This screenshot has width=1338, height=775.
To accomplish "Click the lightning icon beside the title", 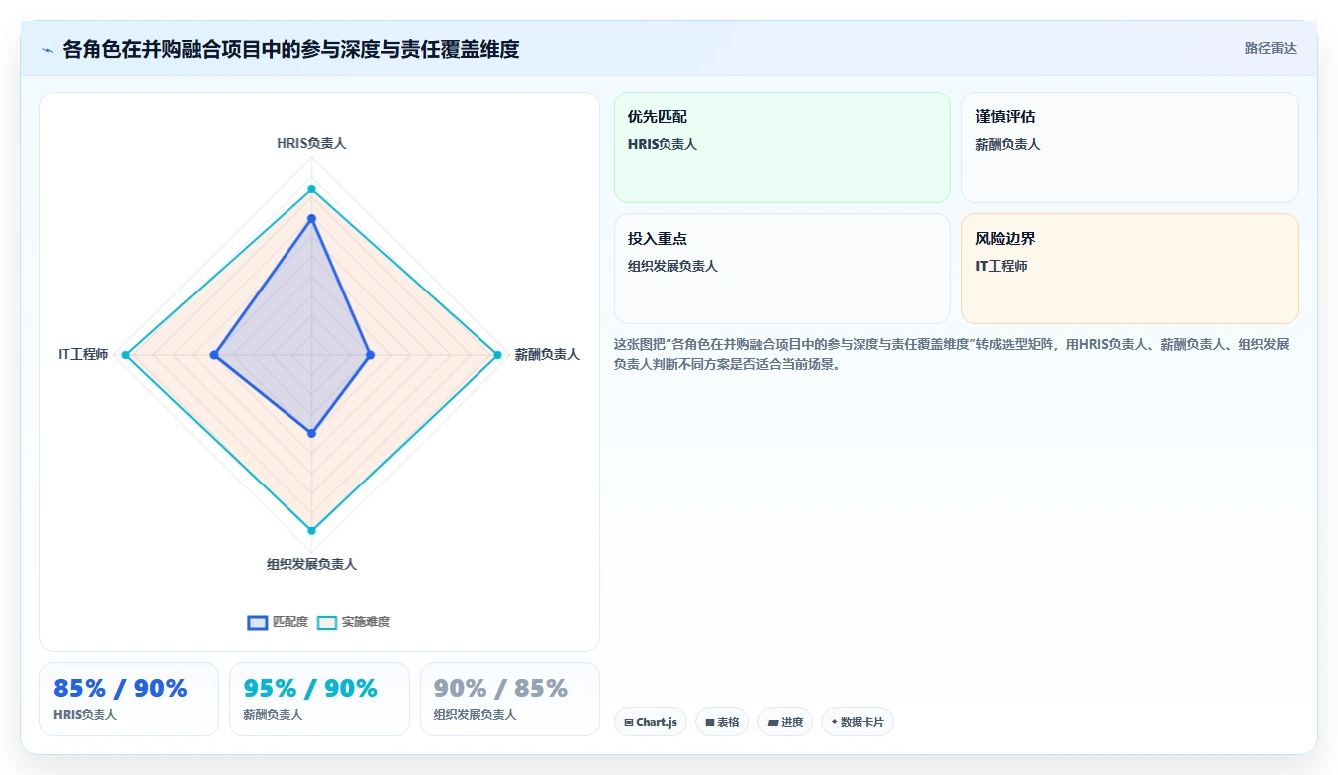I will point(47,50).
